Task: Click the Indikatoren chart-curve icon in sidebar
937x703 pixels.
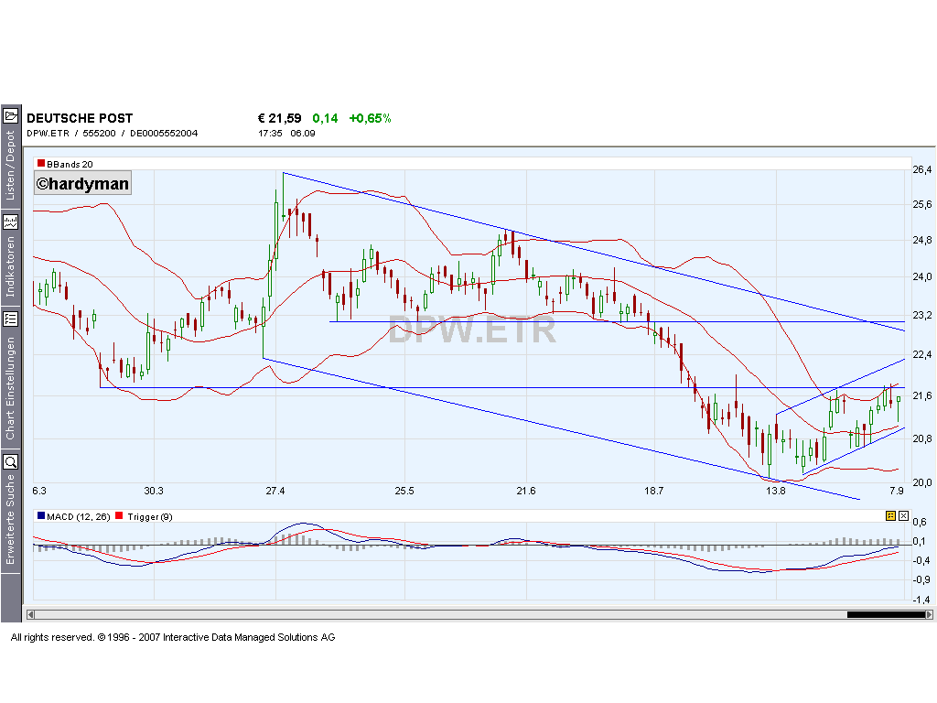Action: (x=12, y=221)
